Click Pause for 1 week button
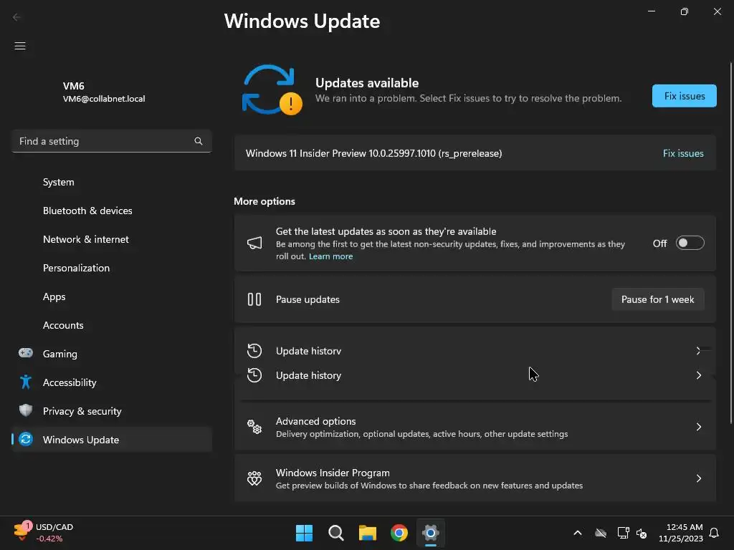 click(x=658, y=299)
